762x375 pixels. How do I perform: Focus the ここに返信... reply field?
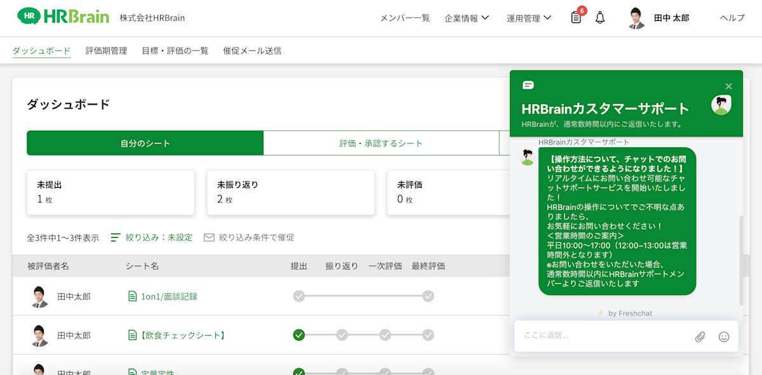pos(603,336)
